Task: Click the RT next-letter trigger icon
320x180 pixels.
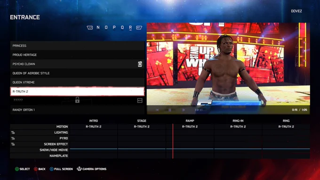Action: tap(139, 28)
